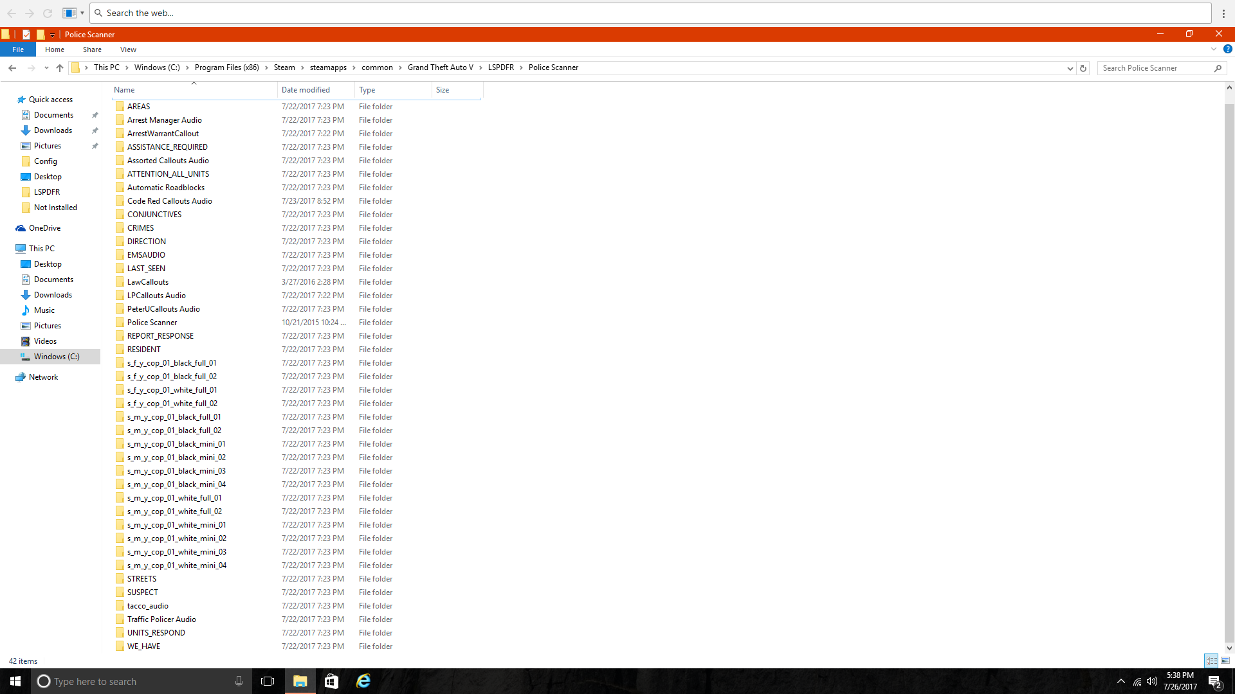Open Quick Access Toolbar customize dropdown
Screen dimensions: 1235x694
[53, 35]
